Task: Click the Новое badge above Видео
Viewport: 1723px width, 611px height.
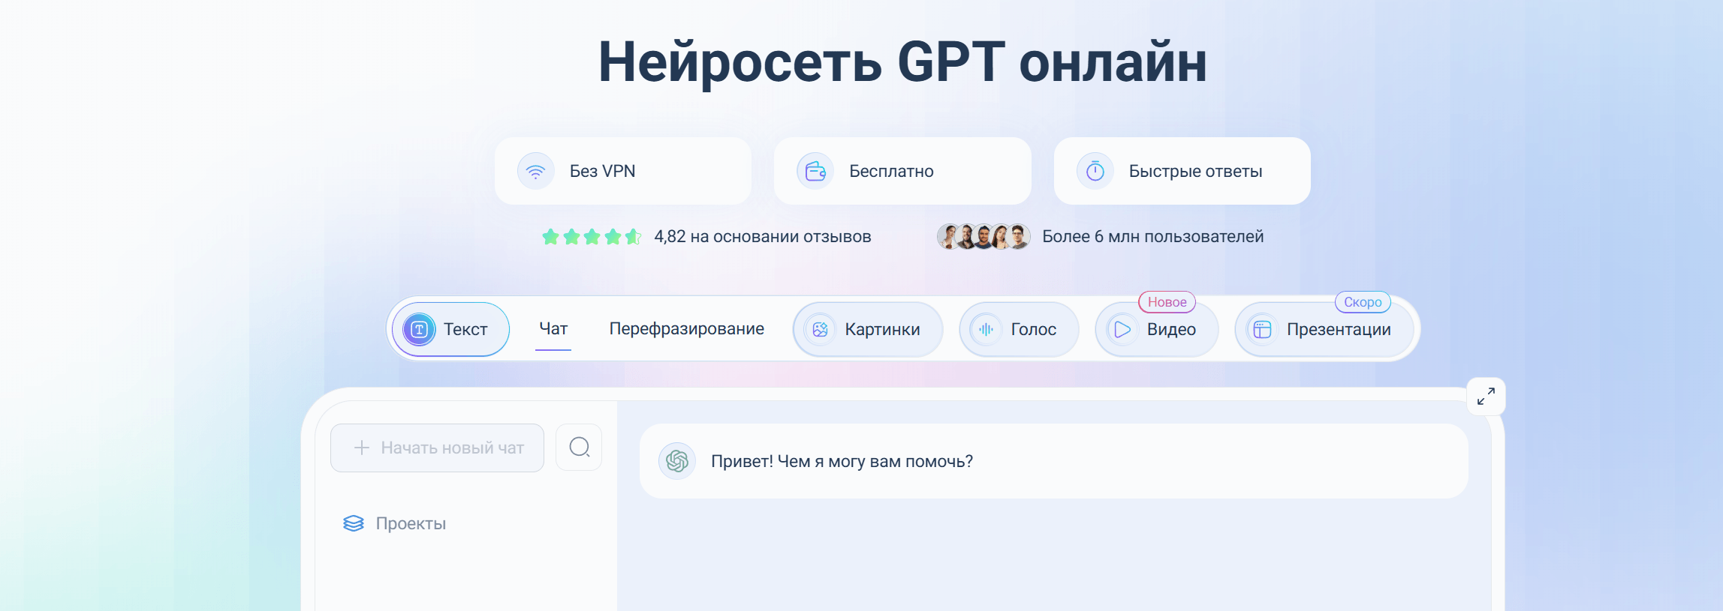Action: [1167, 302]
